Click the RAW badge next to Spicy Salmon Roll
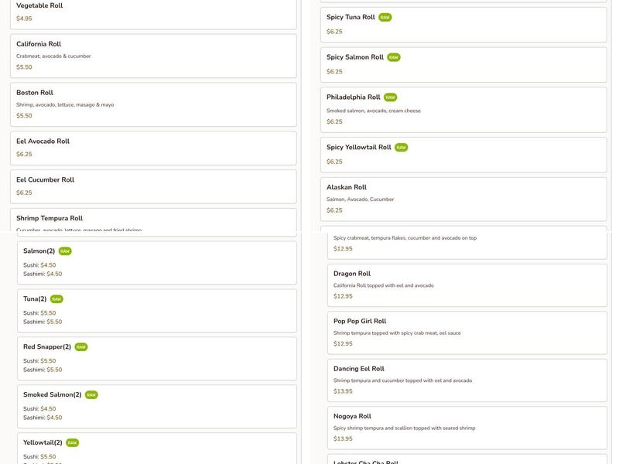 (394, 57)
